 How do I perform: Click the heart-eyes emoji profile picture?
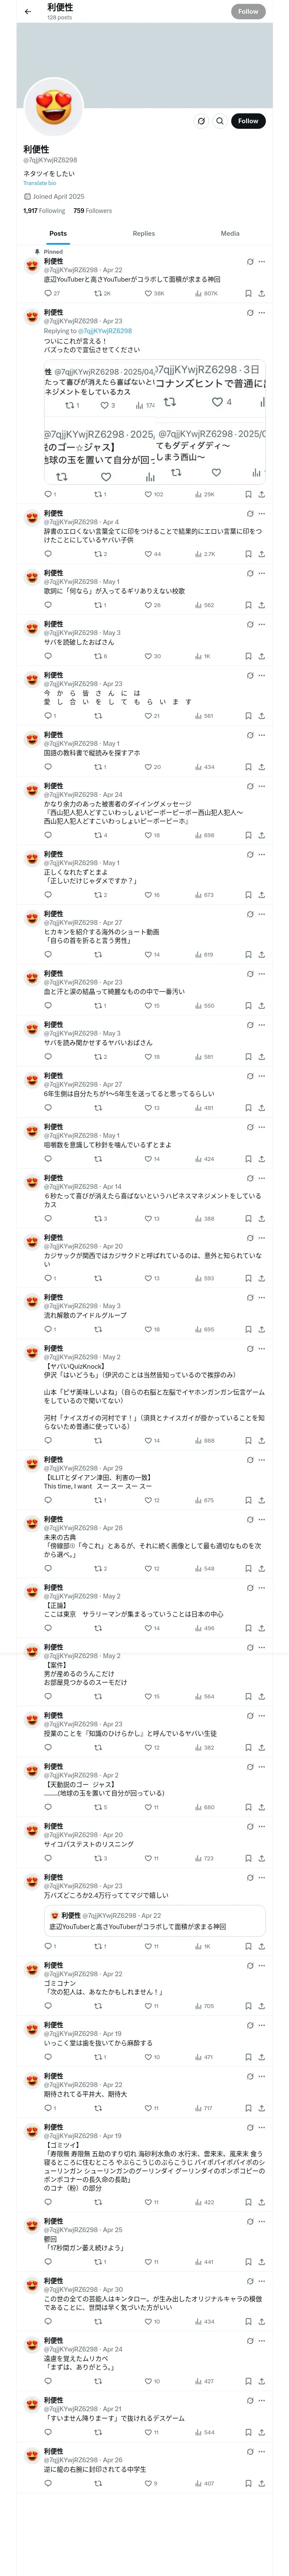pyautogui.click(x=53, y=107)
